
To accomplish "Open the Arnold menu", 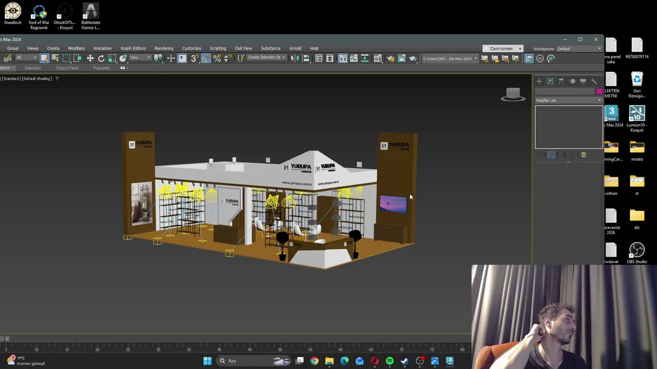I will tap(295, 48).
